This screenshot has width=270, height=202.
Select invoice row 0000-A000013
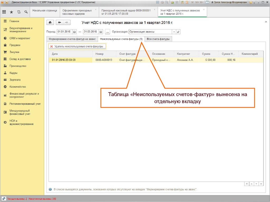pyautogui.click(x=104, y=60)
